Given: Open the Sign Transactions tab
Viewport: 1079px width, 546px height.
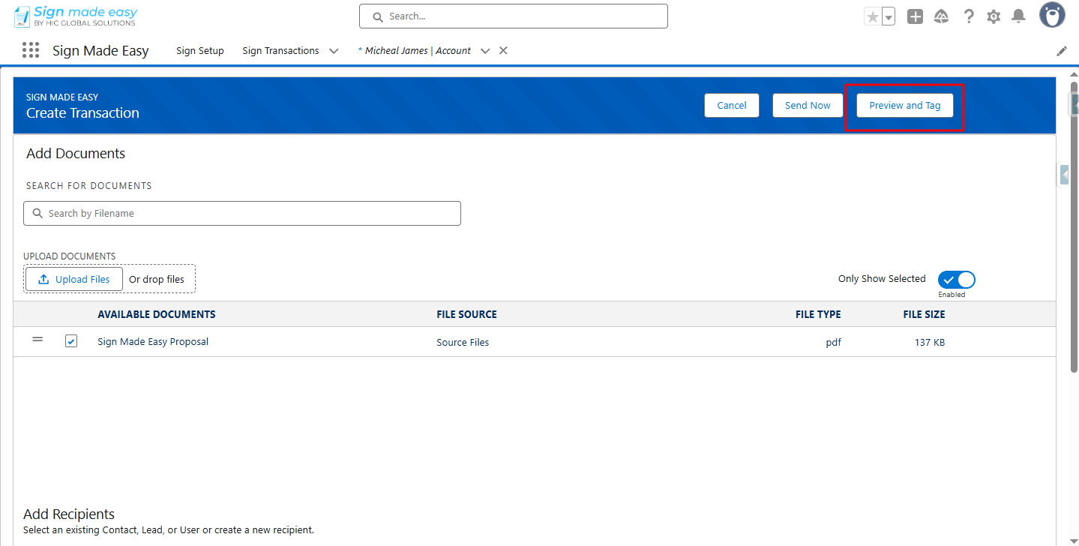Looking at the screenshot, I should point(280,51).
